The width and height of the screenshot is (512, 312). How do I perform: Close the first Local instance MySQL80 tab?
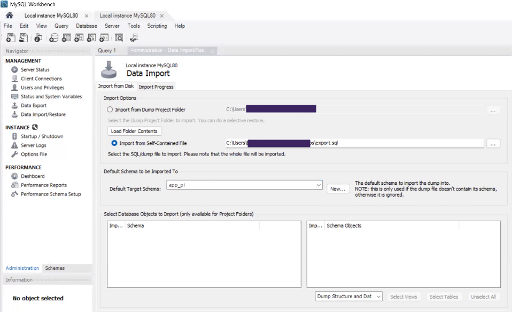[87, 15]
